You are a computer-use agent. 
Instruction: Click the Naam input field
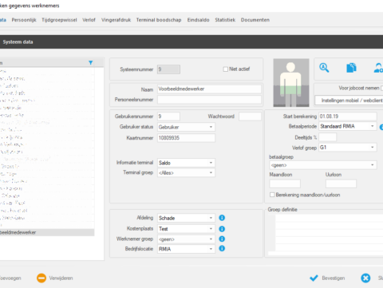point(209,89)
